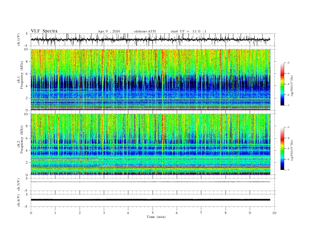
Task: Click the "10" tick on ch.1 frequency axis
Action: [26, 49]
